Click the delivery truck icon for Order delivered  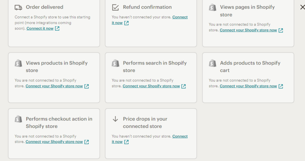point(18,7)
